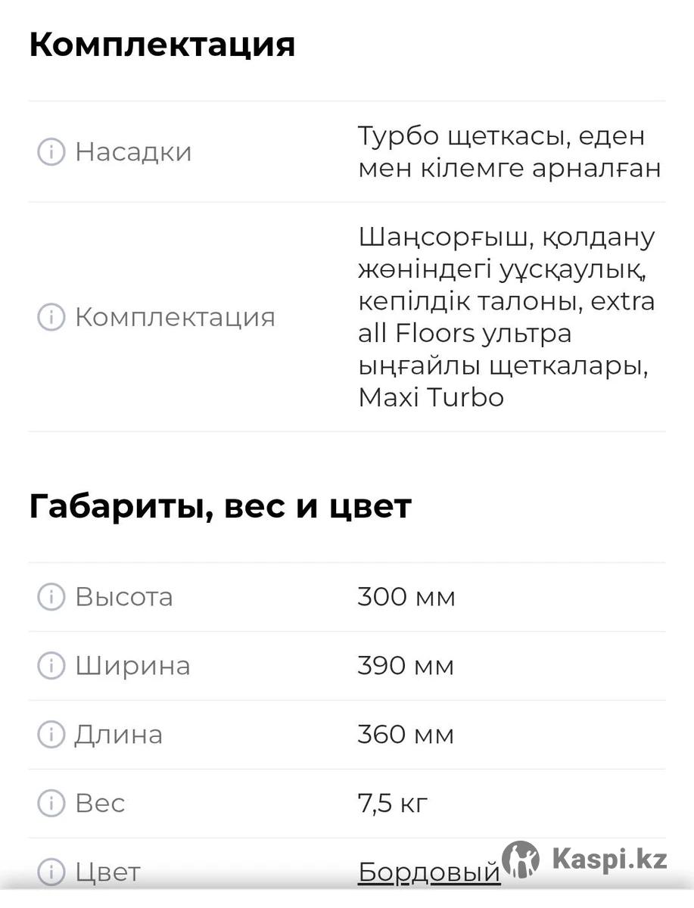The width and height of the screenshot is (694, 908).
Task: Click the round Kaspi.kz logo icon
Action: 521,860
